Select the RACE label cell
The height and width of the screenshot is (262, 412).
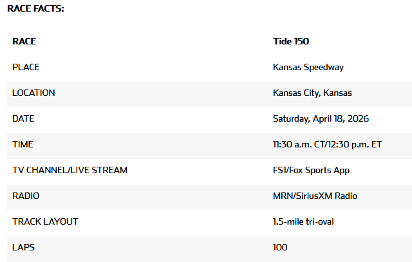pos(24,41)
